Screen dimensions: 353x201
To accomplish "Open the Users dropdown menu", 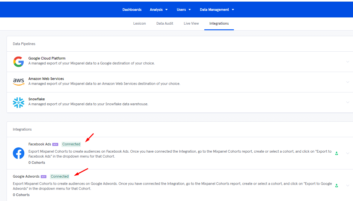I will (x=184, y=10).
